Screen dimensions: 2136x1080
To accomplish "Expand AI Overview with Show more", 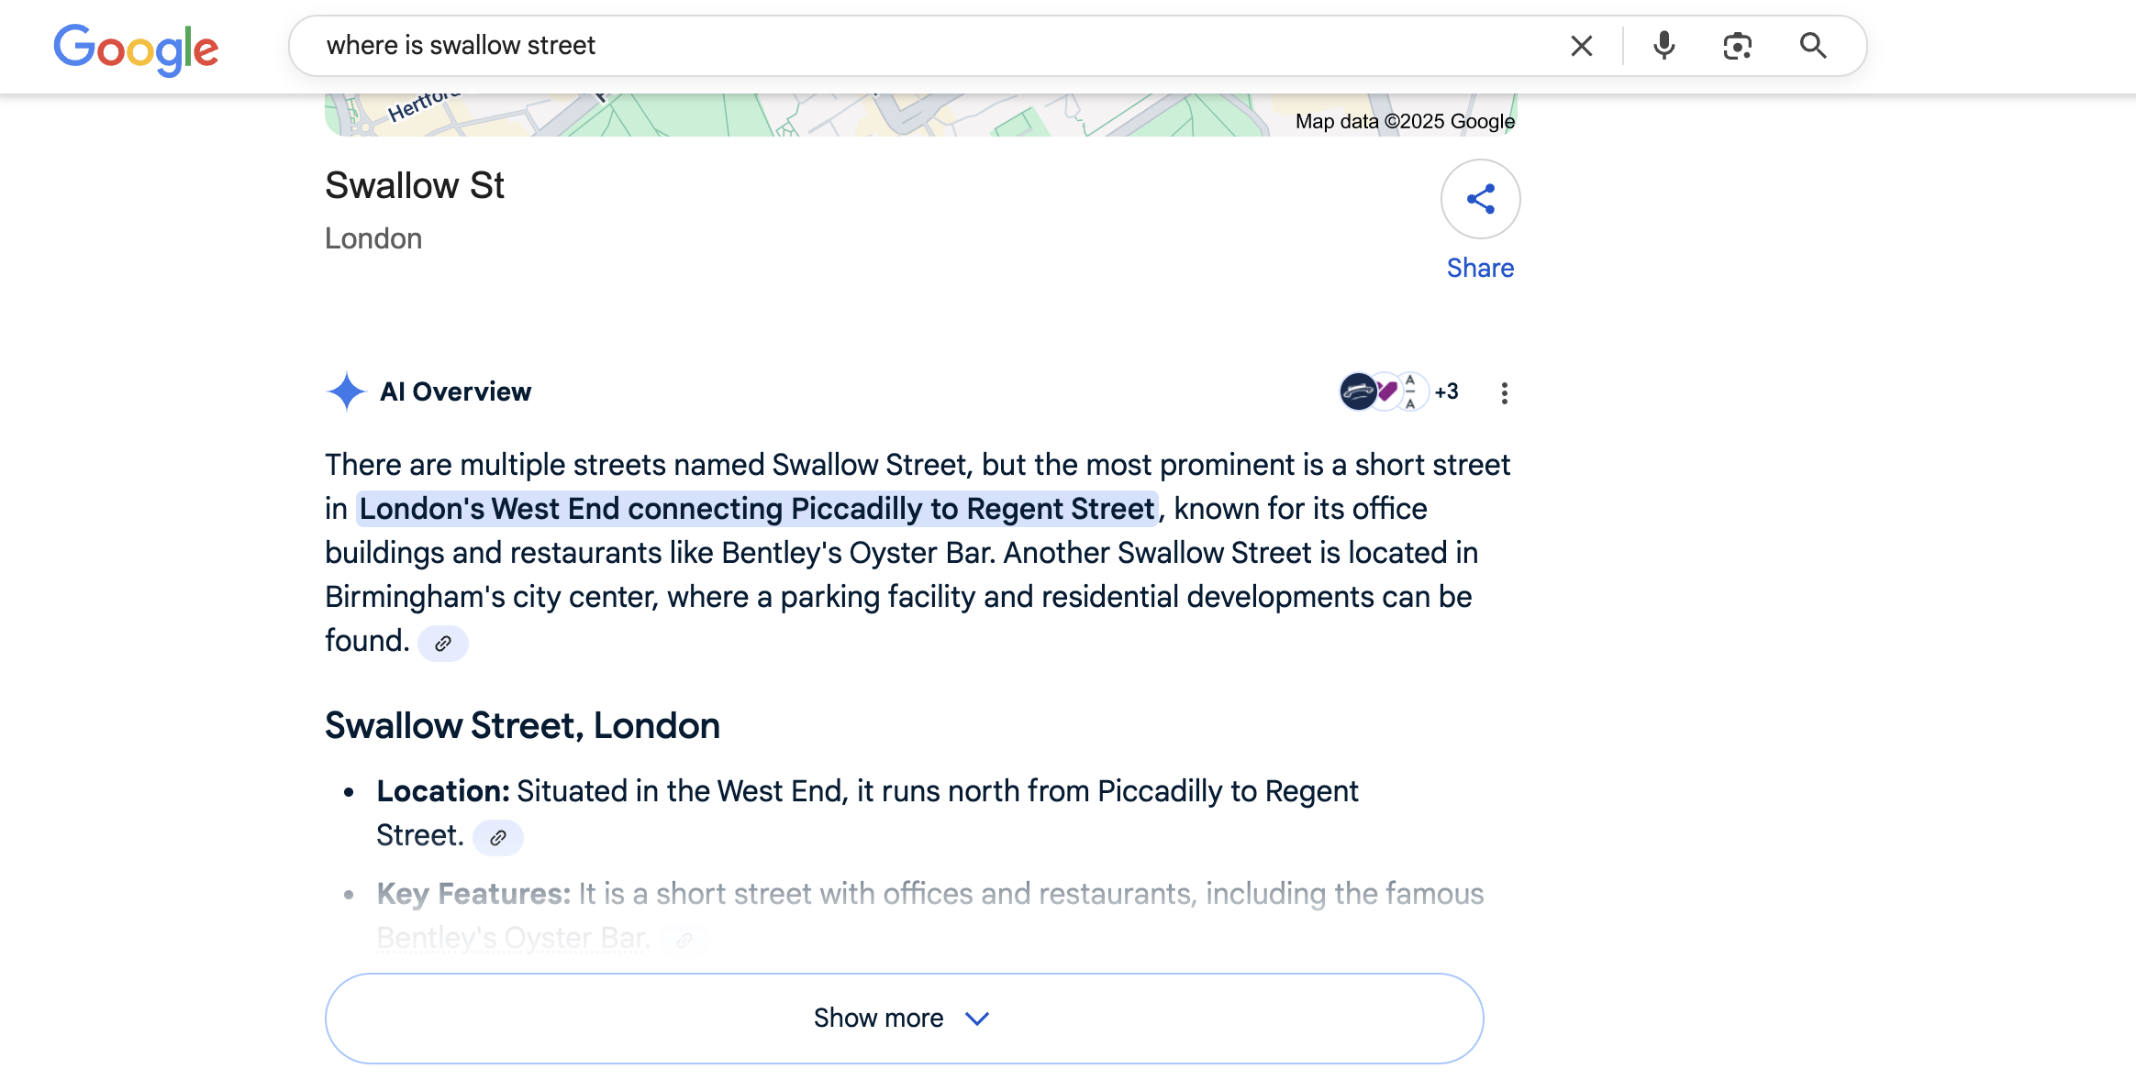I will [878, 1019].
